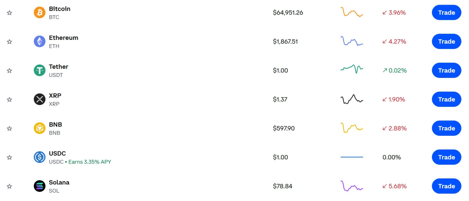Open the Ethereum asset name link
This screenshot has height=201, width=469.
63,38
